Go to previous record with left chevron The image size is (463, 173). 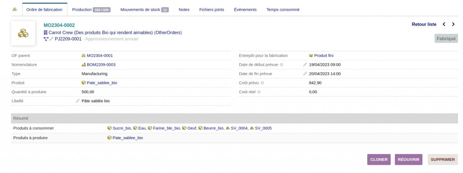[444, 24]
